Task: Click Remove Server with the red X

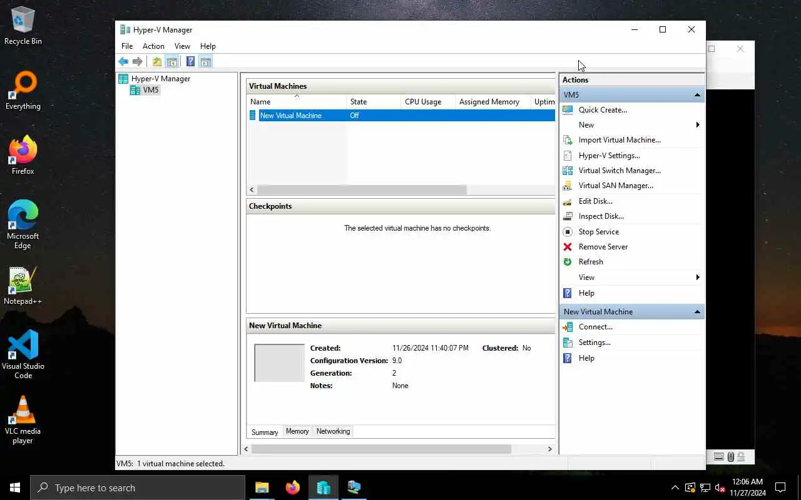Action: click(x=603, y=247)
